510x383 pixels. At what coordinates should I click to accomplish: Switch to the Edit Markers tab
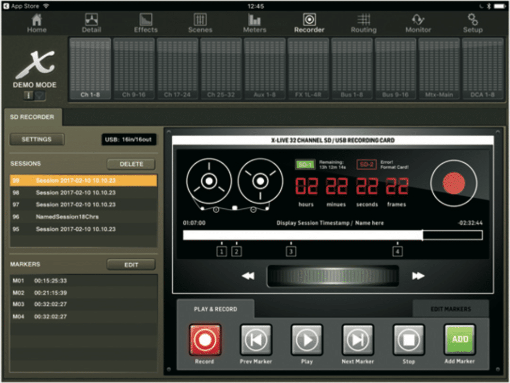(450, 309)
